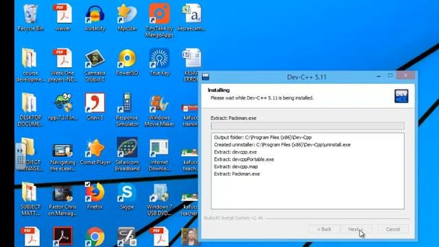
Task: Select the waiver PDF desktop icon
Action: tap(62, 17)
